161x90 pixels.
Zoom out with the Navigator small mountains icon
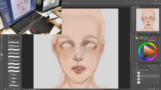pos(140,33)
